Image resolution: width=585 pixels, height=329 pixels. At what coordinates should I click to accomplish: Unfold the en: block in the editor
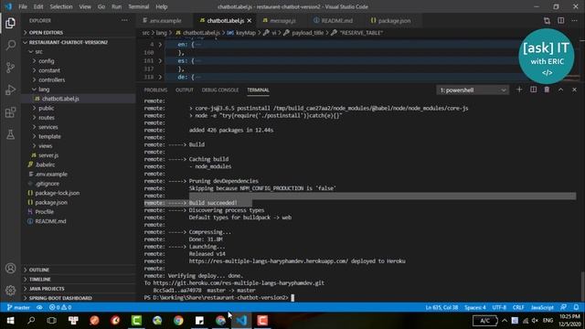pos(160,45)
